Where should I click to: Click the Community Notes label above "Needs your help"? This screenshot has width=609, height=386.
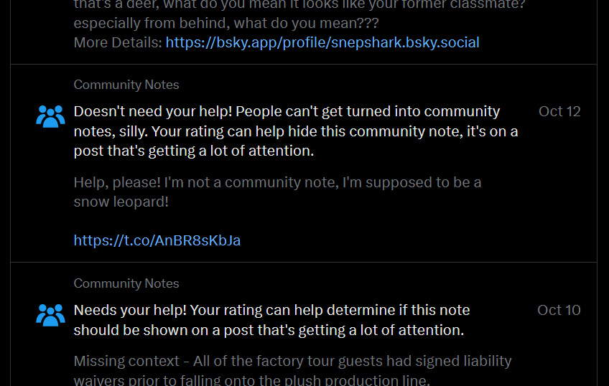click(x=126, y=283)
